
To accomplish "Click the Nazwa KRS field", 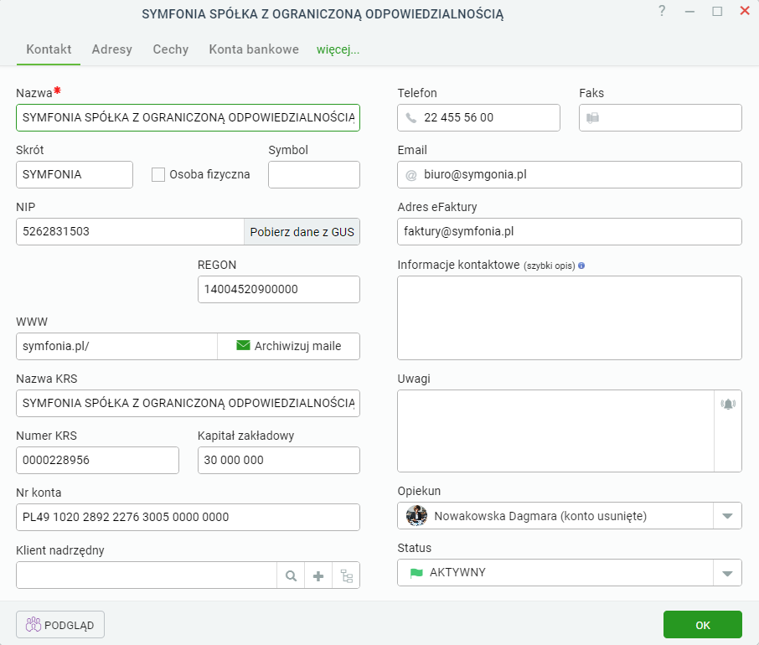I will [x=188, y=403].
